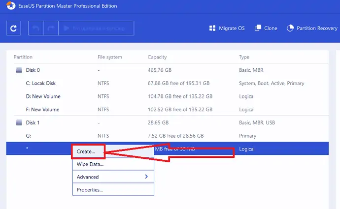Open the Clone tool
This screenshot has width=340, height=209.
pyautogui.click(x=266, y=28)
